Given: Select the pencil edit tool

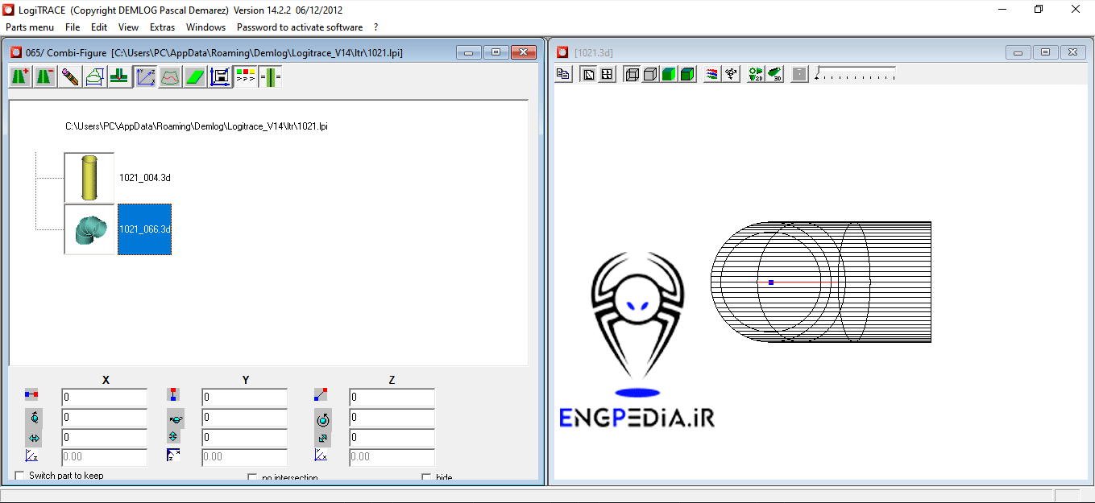Looking at the screenshot, I should (70, 77).
